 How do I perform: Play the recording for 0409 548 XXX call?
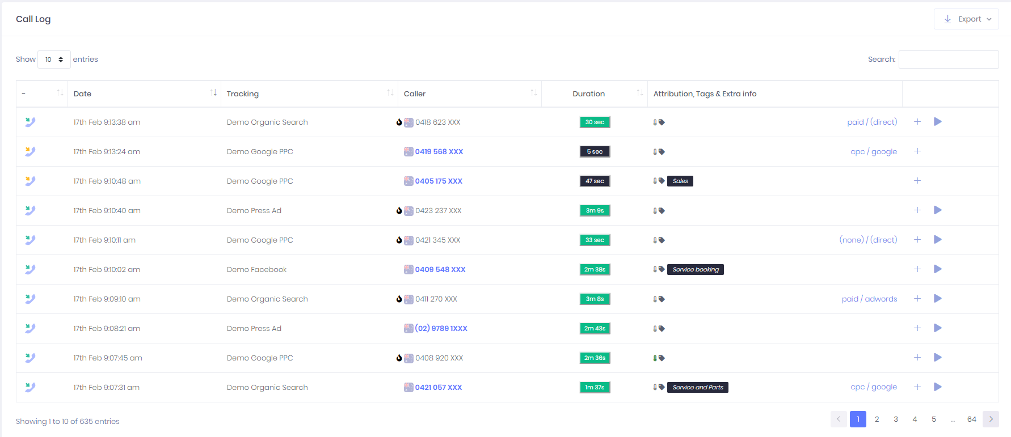(x=937, y=269)
